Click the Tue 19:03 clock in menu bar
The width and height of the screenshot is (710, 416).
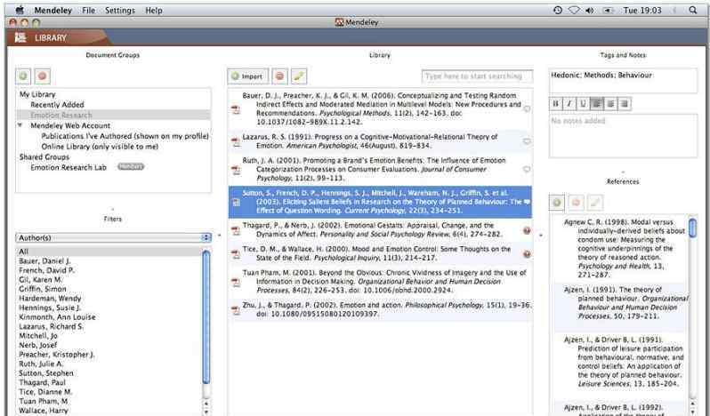point(642,10)
